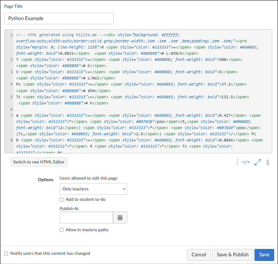Image resolution: width=278 pixels, height=264 pixels.
Task: Click line number 1 in code editor
Action: [11, 35]
